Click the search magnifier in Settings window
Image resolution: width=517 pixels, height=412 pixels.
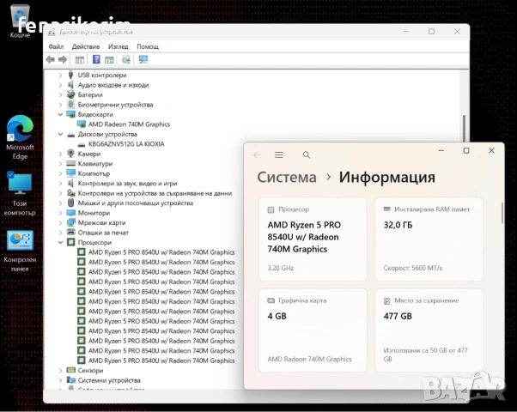click(307, 154)
